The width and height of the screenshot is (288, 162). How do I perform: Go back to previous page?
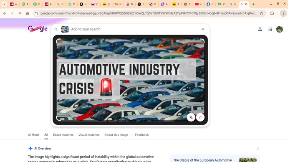tap(5, 13)
